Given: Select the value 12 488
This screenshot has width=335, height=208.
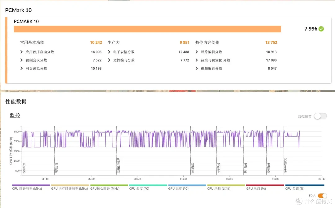Looking at the screenshot, I should [184, 52].
